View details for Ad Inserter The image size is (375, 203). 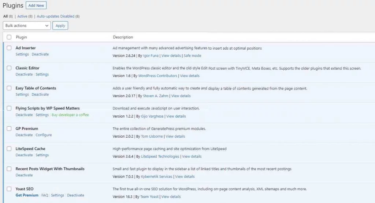(x=171, y=55)
